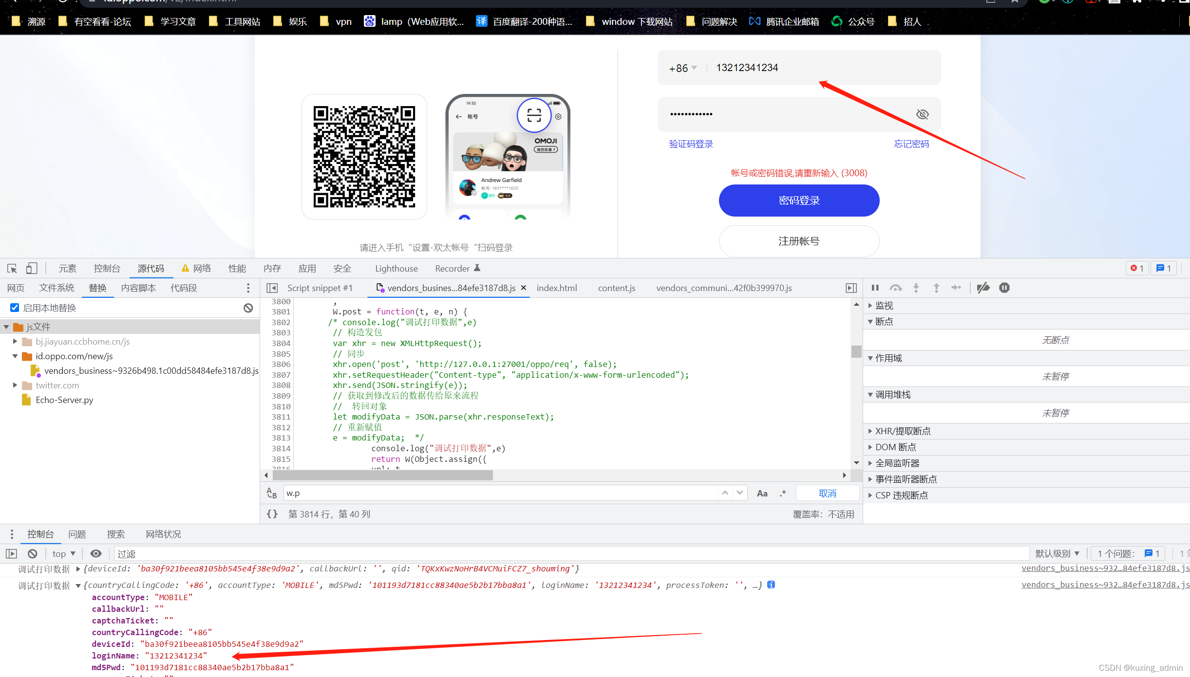Open the content.js file tab
1190x677 pixels.
click(617, 288)
